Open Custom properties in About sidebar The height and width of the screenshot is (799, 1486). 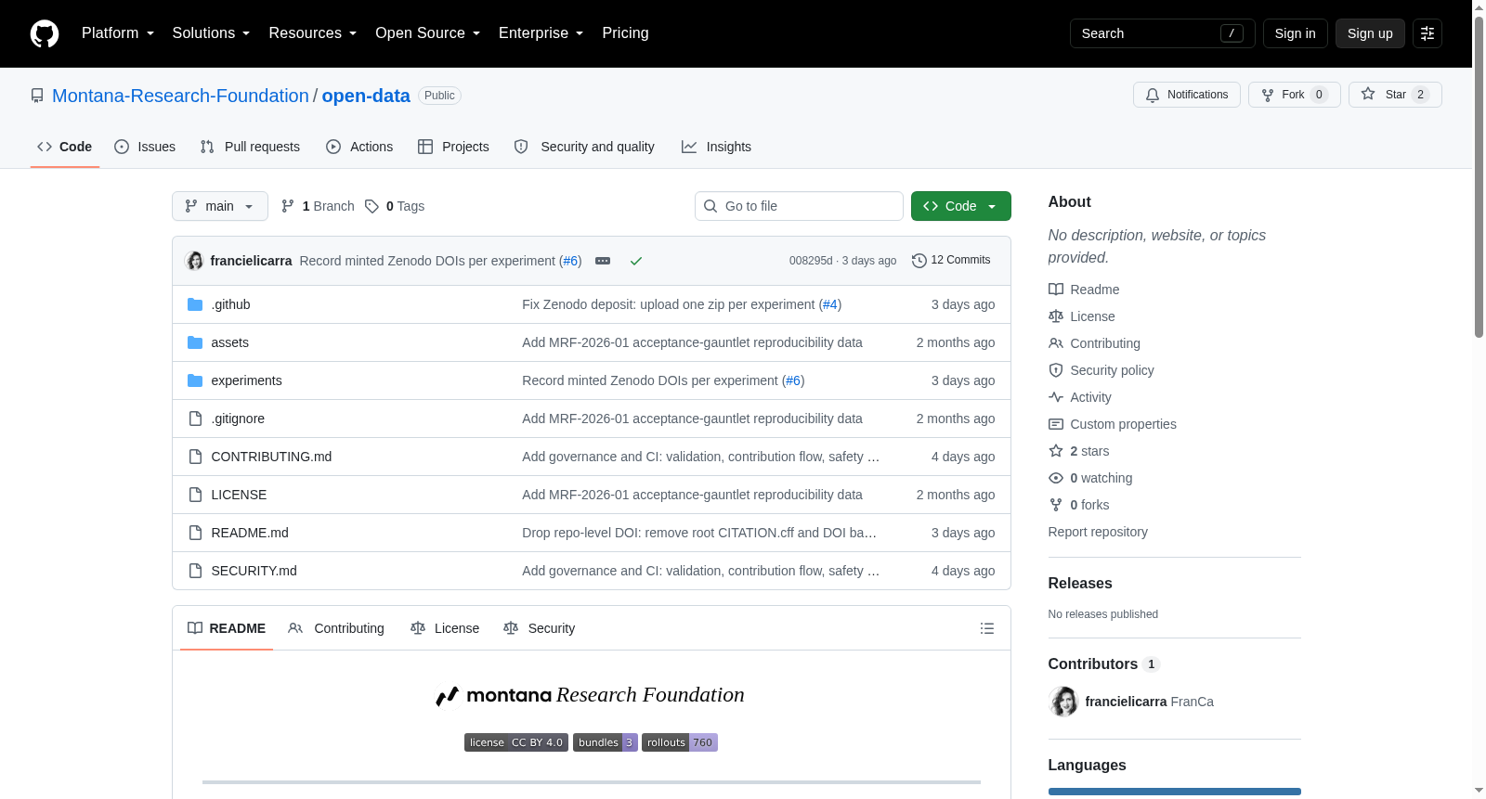1113,424
